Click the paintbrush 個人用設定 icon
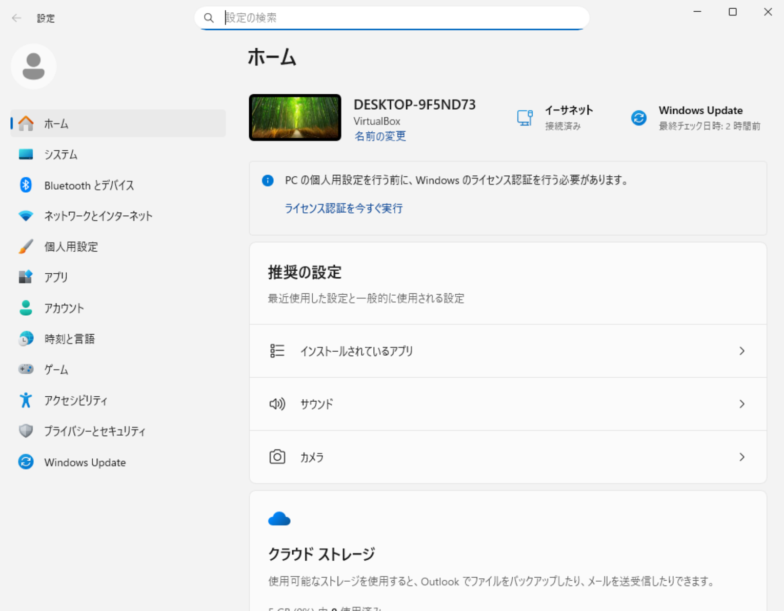784x611 pixels. point(26,247)
